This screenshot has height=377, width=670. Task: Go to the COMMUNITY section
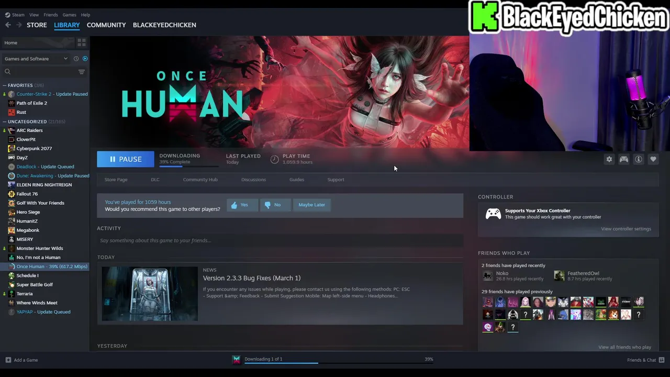(x=106, y=25)
